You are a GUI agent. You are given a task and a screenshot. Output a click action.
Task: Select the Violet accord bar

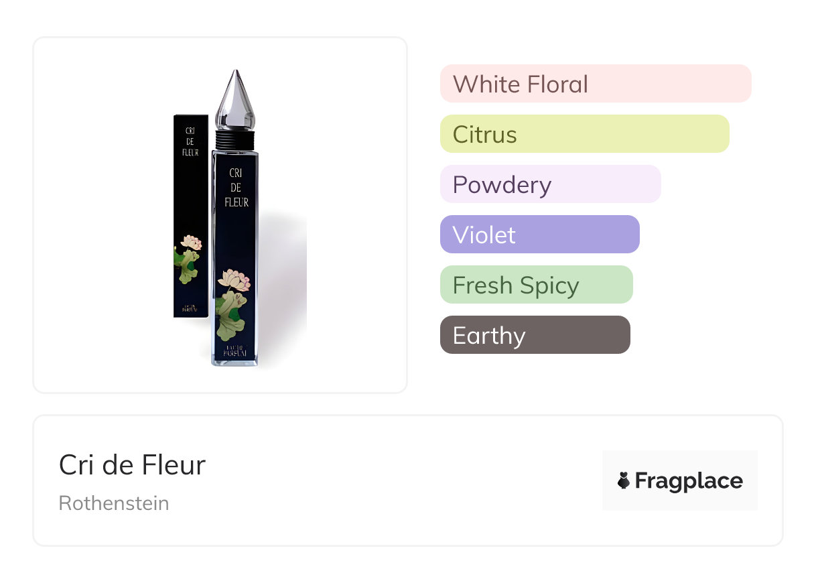click(539, 235)
